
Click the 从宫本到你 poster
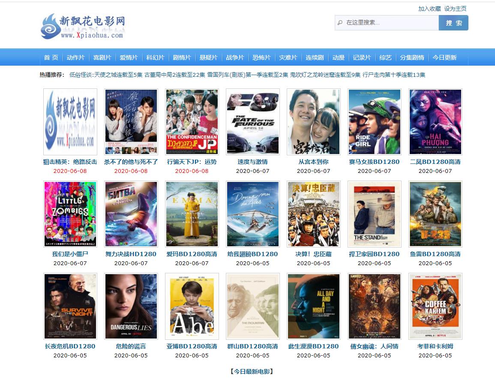(313, 121)
